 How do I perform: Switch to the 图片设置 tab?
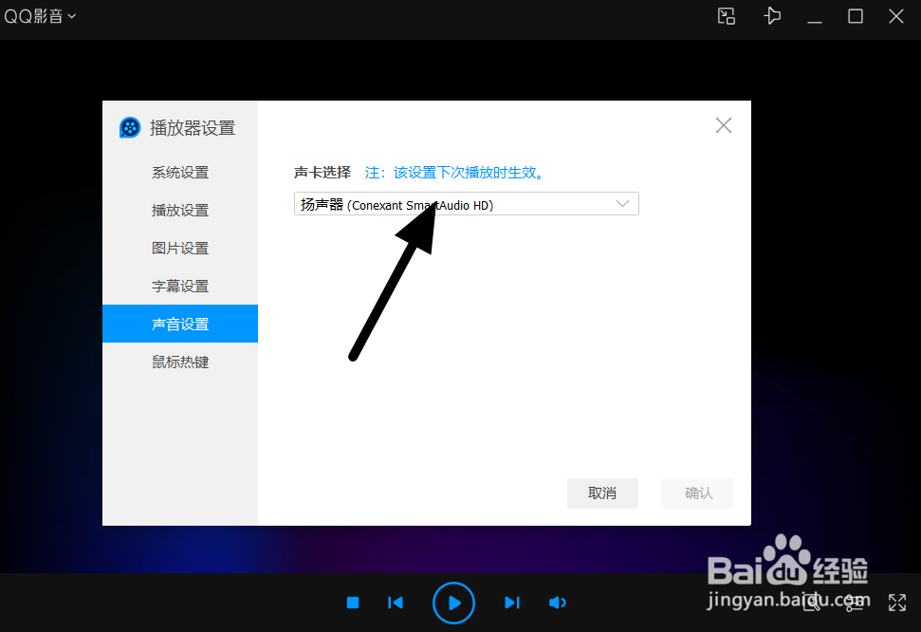179,248
